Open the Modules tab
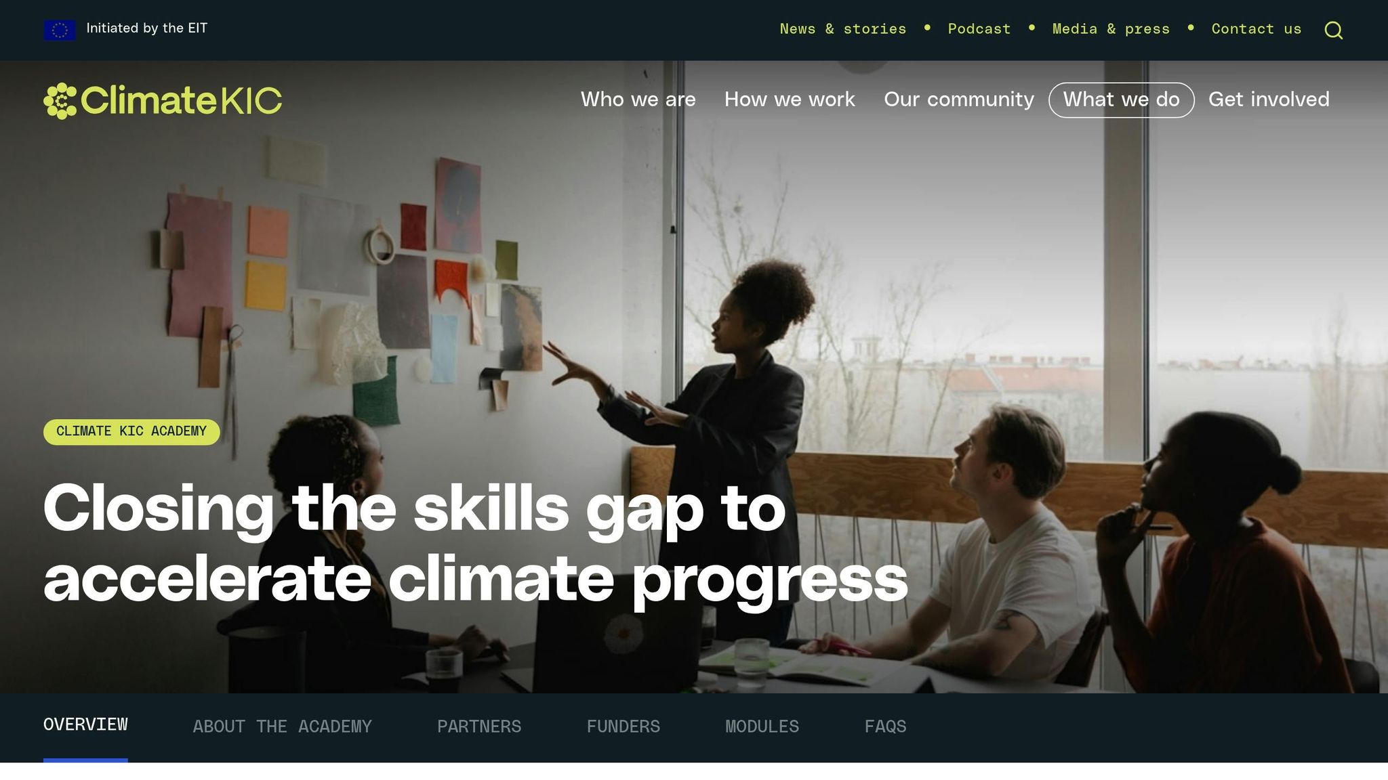1388x780 pixels. pyautogui.click(x=762, y=727)
